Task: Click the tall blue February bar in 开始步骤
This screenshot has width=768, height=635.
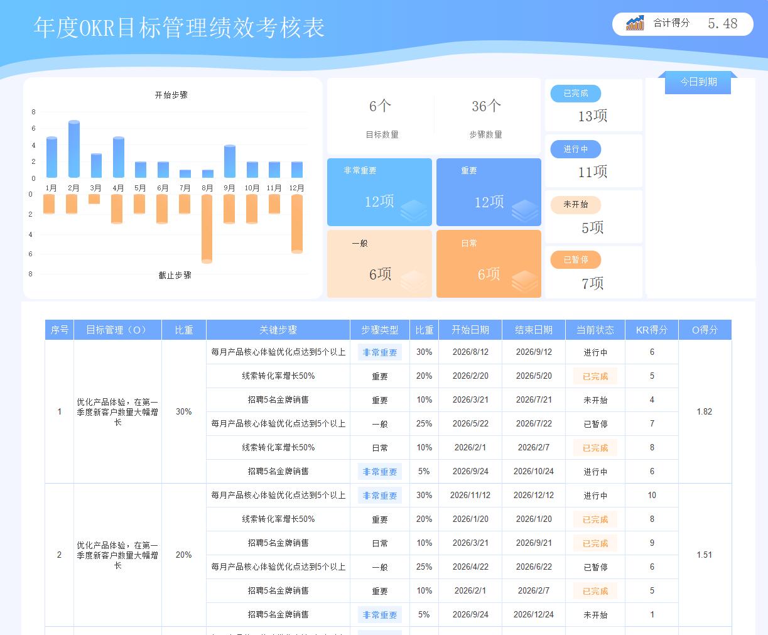Action: [73, 149]
